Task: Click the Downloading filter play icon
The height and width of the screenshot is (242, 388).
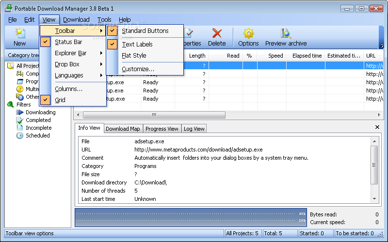Action: [20, 112]
